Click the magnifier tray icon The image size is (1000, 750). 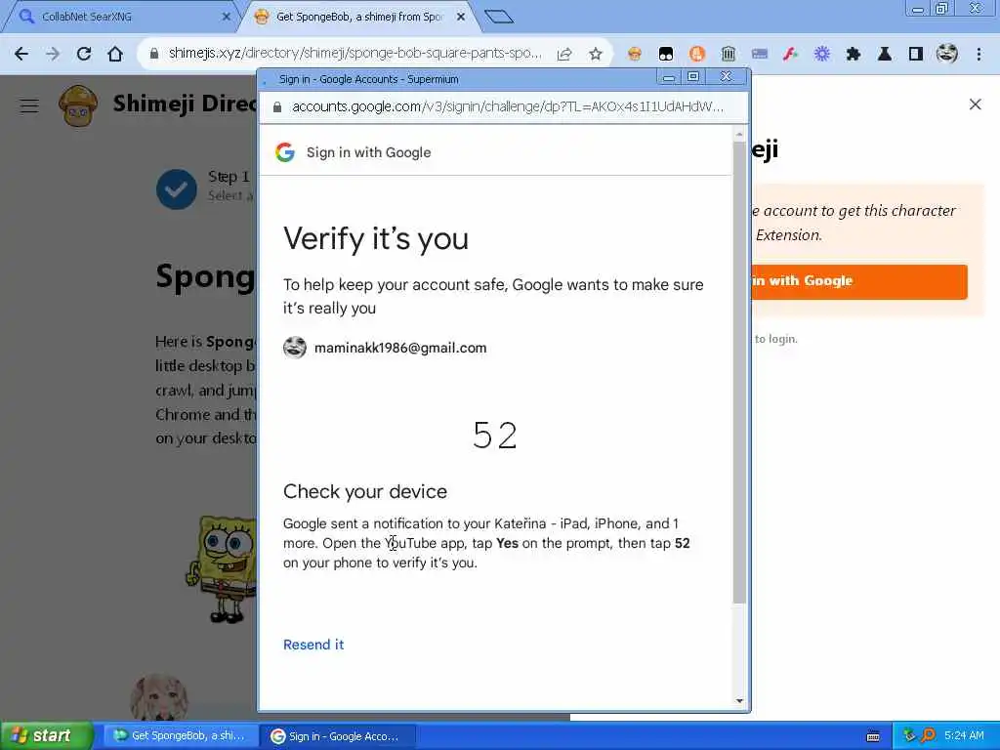929,735
